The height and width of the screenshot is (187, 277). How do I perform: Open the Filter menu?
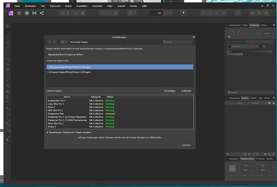click(x=110, y=6)
